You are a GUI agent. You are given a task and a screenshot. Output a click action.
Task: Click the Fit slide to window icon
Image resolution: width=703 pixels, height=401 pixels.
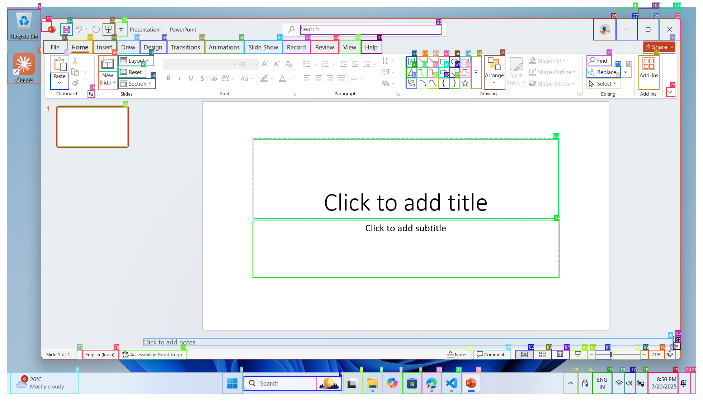click(670, 354)
